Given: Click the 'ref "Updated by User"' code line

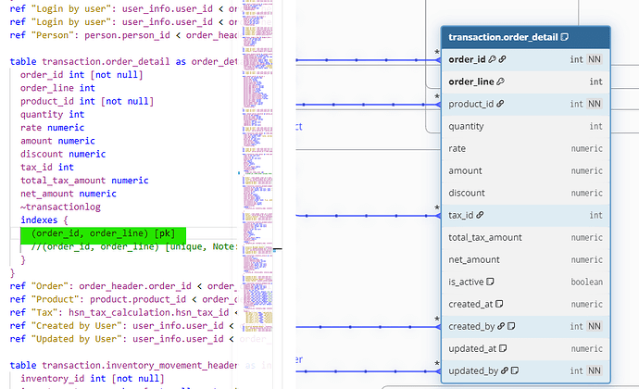Looking at the screenshot, I should [x=122, y=339].
